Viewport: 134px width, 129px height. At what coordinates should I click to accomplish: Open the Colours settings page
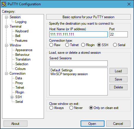pyautogui.click(x=20, y=69)
